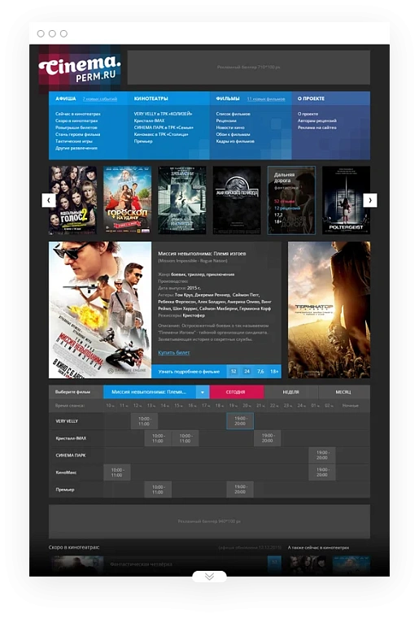419x618 pixels.
Task: Open the film selector dropdown arrow
Action: [x=203, y=392]
